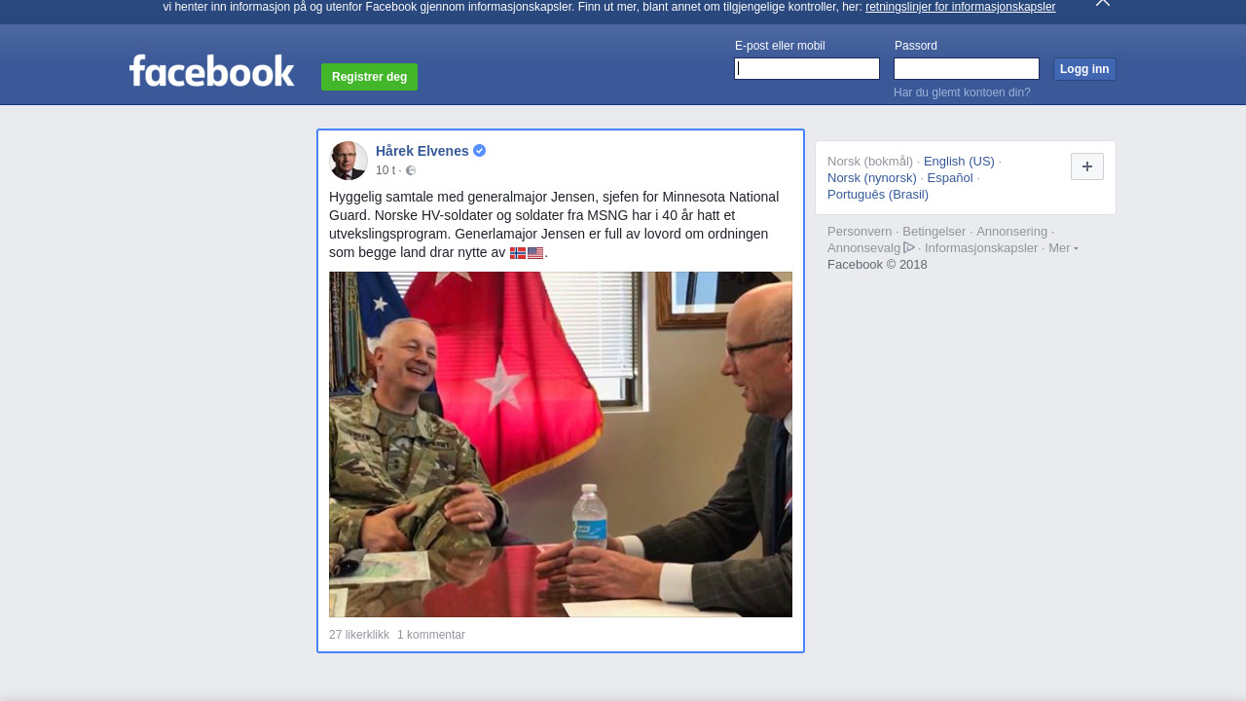Viewport: 1246px width, 701px height.
Task: Click the public globe icon on post
Action: click(411, 170)
